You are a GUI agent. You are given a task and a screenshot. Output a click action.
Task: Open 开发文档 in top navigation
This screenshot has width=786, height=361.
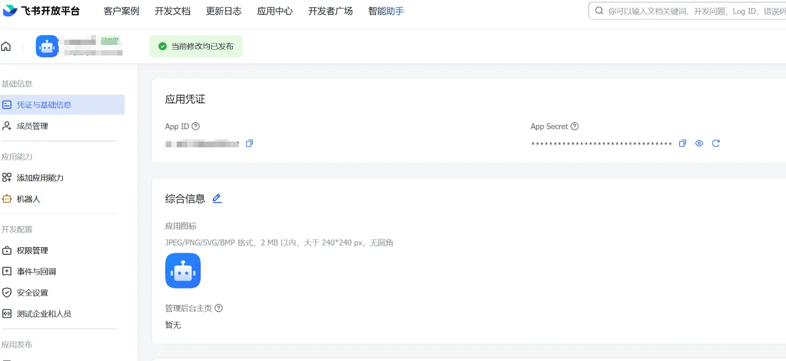pyautogui.click(x=172, y=11)
